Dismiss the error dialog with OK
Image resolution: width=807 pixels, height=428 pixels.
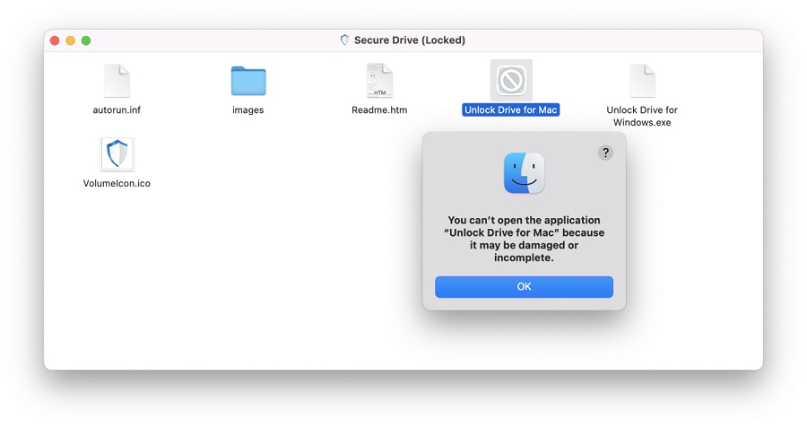tap(524, 287)
